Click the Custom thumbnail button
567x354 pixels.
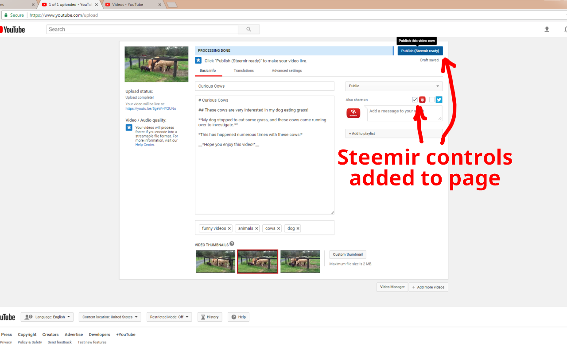pos(348,254)
